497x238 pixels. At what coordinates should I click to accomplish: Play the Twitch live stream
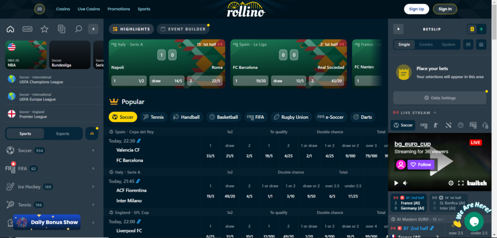pyautogui.click(x=396, y=183)
